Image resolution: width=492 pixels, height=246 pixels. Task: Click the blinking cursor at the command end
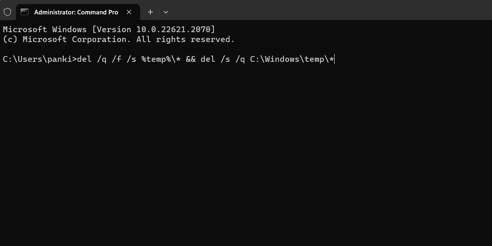(x=334, y=59)
